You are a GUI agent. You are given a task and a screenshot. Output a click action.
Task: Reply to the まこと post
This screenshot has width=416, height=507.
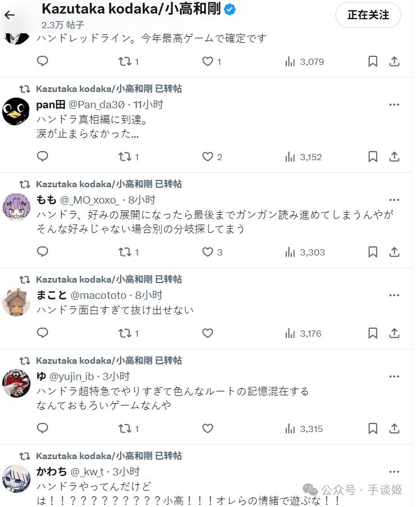coord(43,333)
